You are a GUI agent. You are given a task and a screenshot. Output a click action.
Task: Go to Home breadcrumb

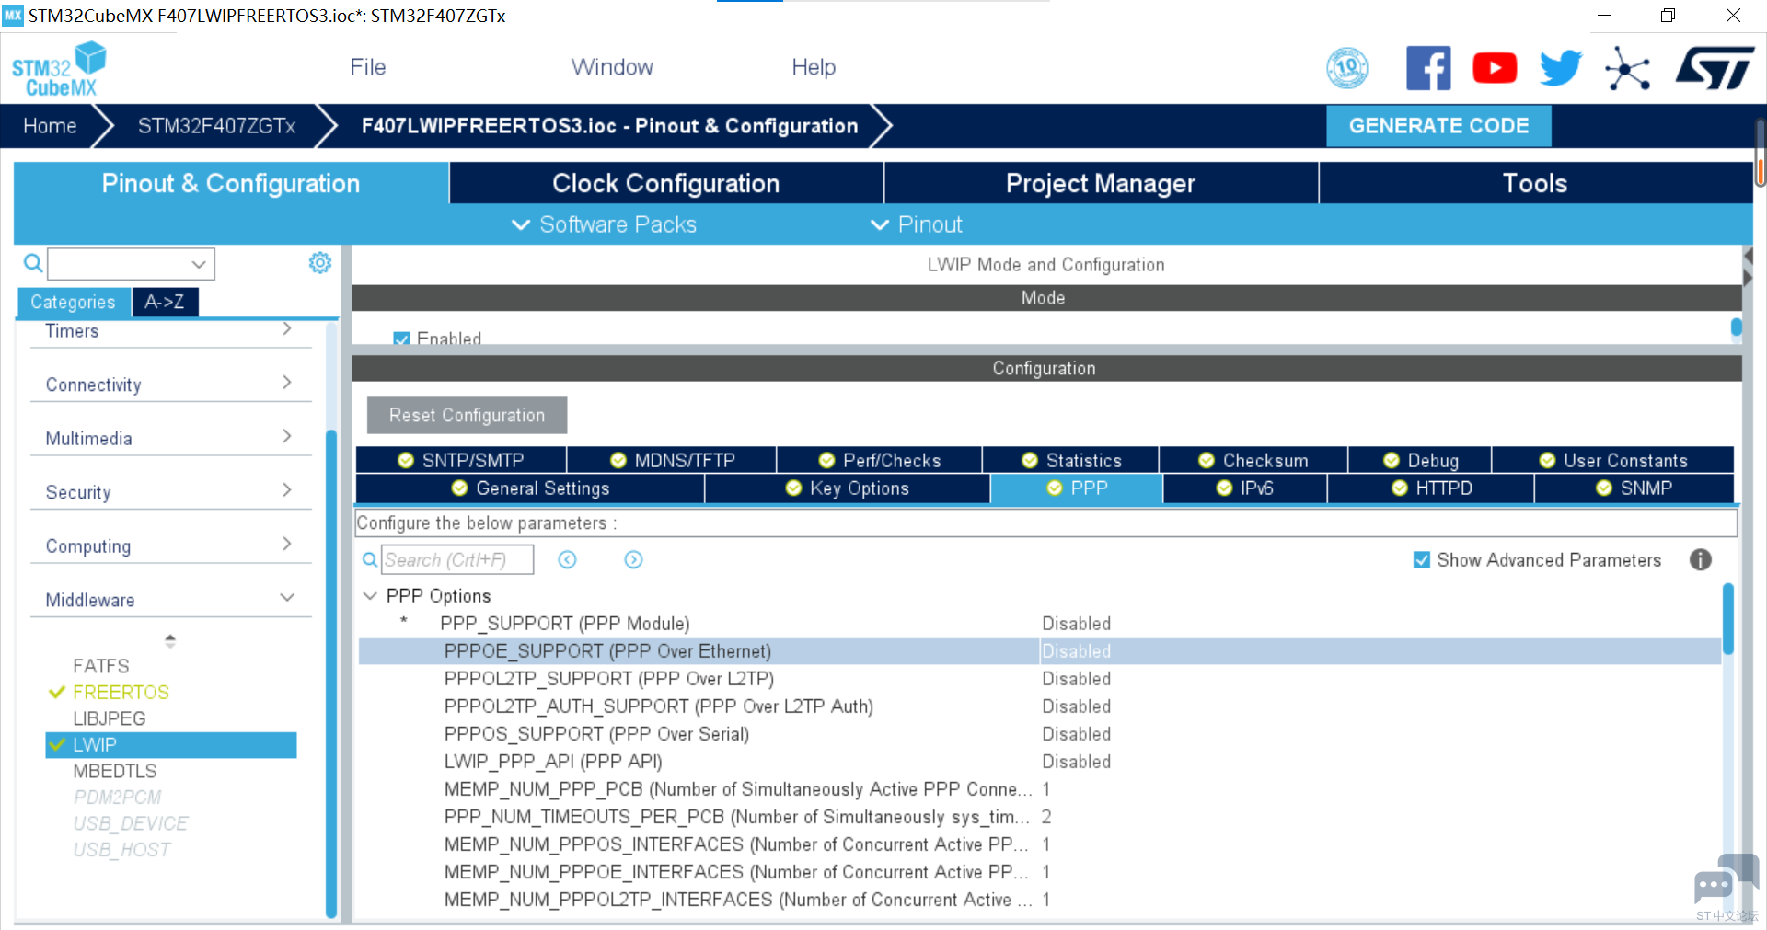point(50,126)
